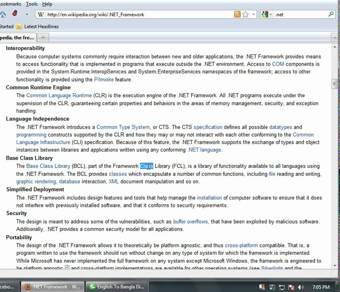
Task: Open the Tools menu
Action: tap(32, 4)
